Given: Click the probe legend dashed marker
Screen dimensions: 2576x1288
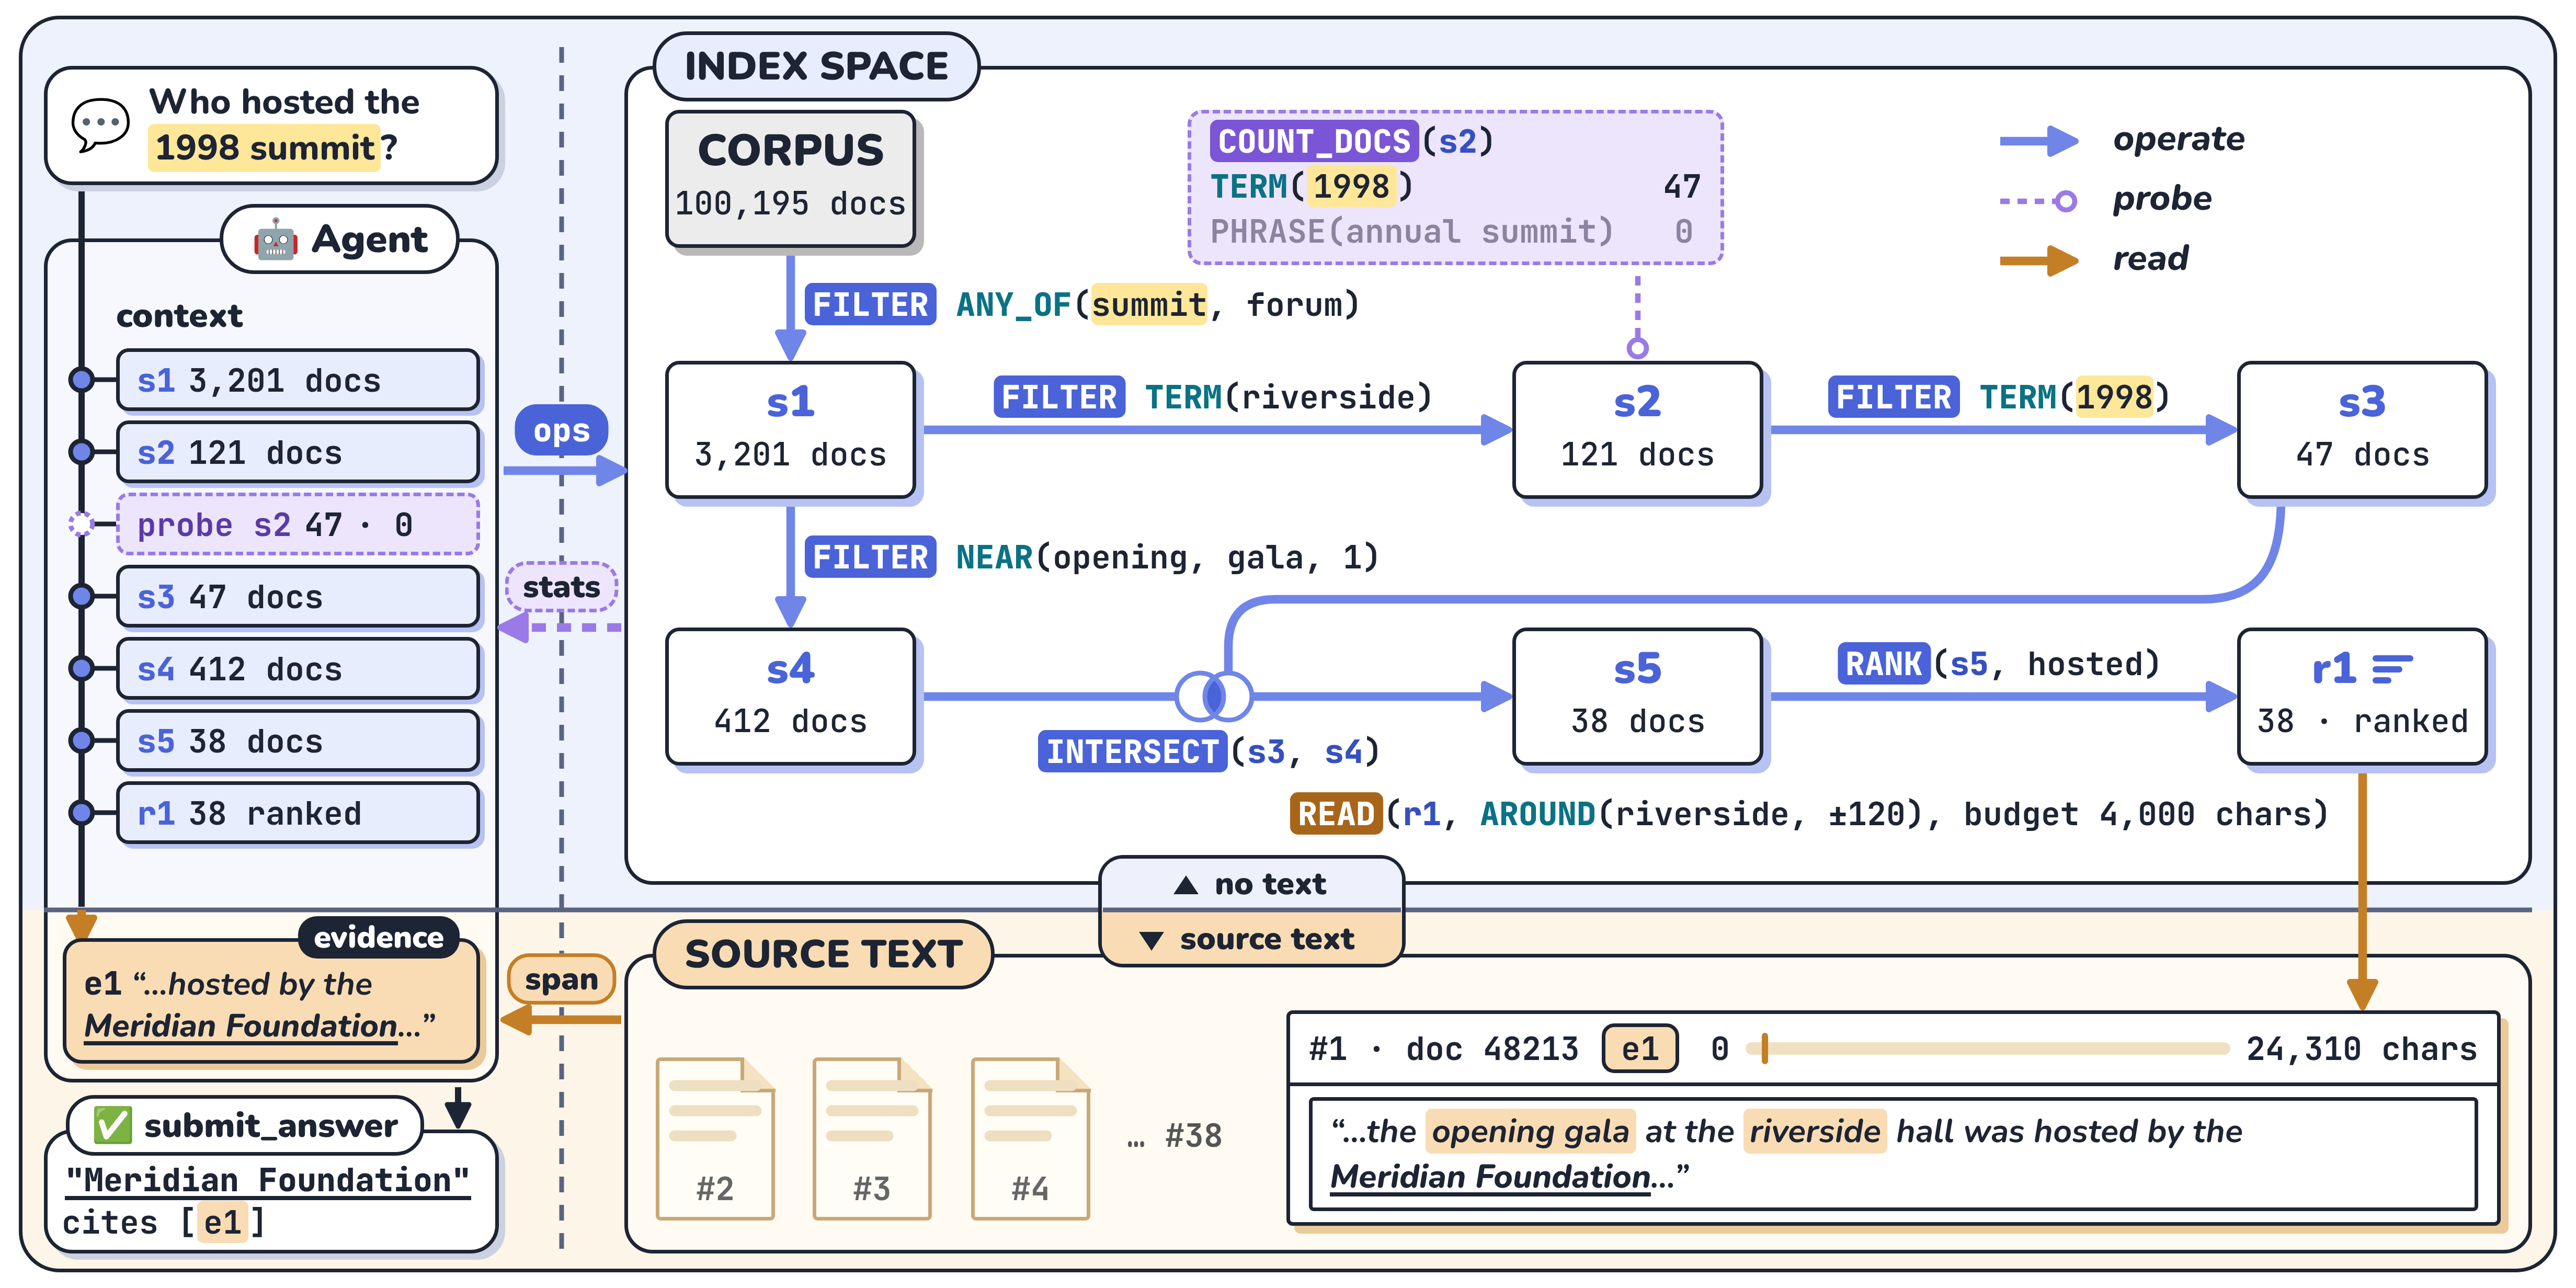Looking at the screenshot, I should [x=2038, y=201].
